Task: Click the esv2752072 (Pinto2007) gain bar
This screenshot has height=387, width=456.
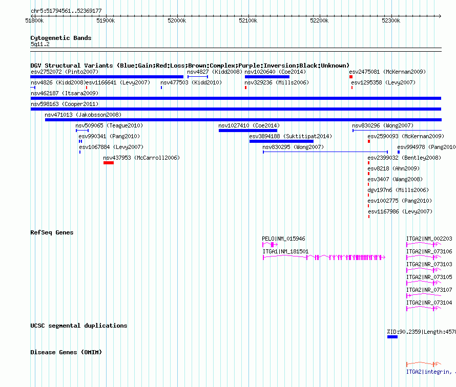Action: point(107,77)
